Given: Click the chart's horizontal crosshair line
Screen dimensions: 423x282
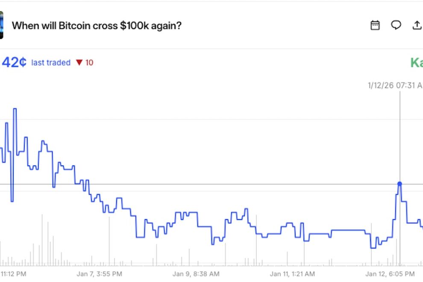Looking at the screenshot, I should click(x=214, y=183).
